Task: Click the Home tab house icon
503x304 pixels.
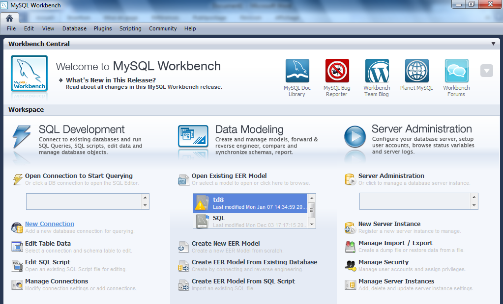Action: pos(9,18)
